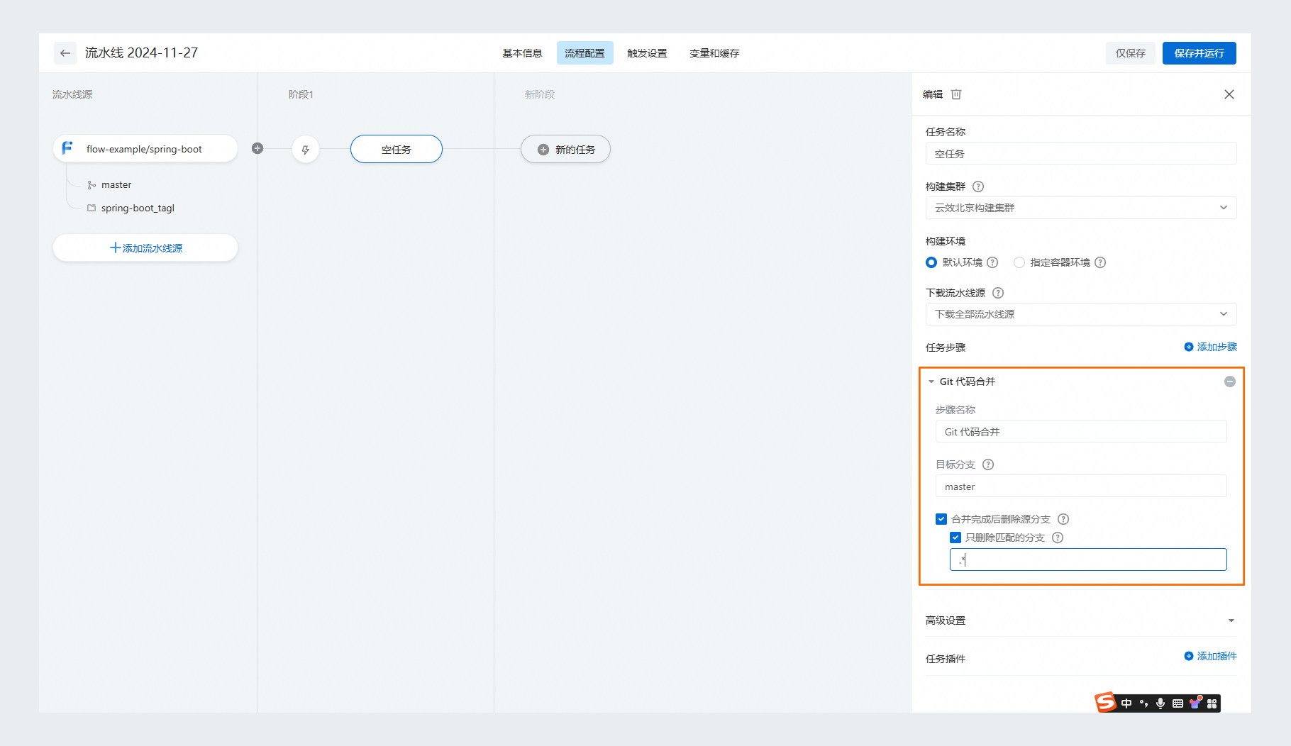Open the trigger lightning bolt icon in stage 1
Screen dimensions: 1291x746
(x=306, y=150)
